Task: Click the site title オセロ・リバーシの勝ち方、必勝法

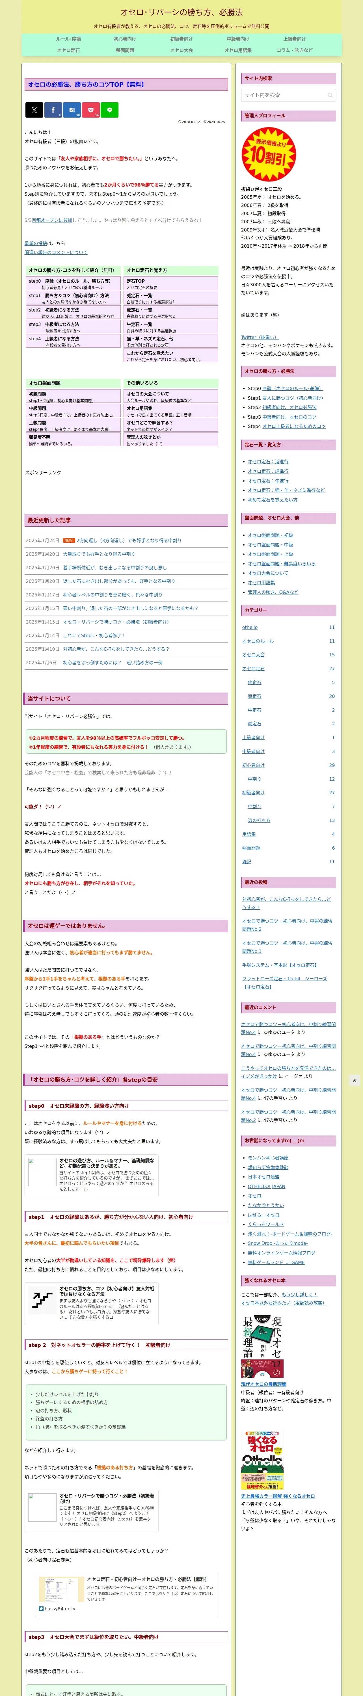Action: pyautogui.click(x=181, y=12)
